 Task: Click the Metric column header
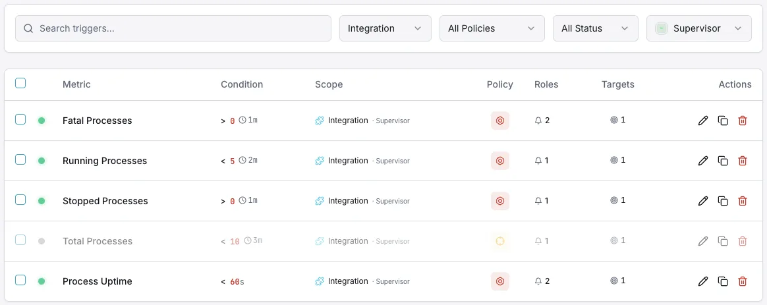pyautogui.click(x=77, y=84)
